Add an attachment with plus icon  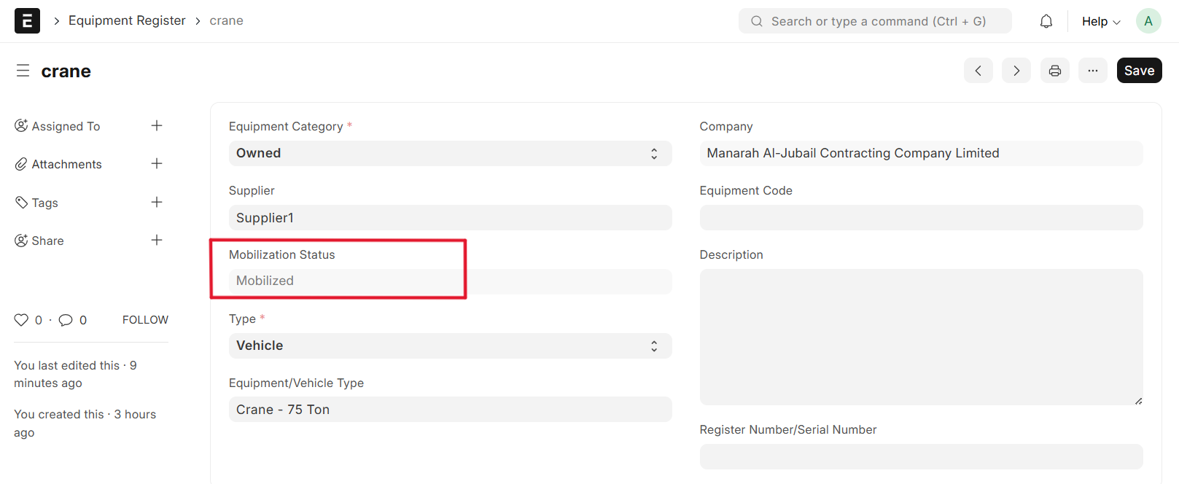coord(157,164)
